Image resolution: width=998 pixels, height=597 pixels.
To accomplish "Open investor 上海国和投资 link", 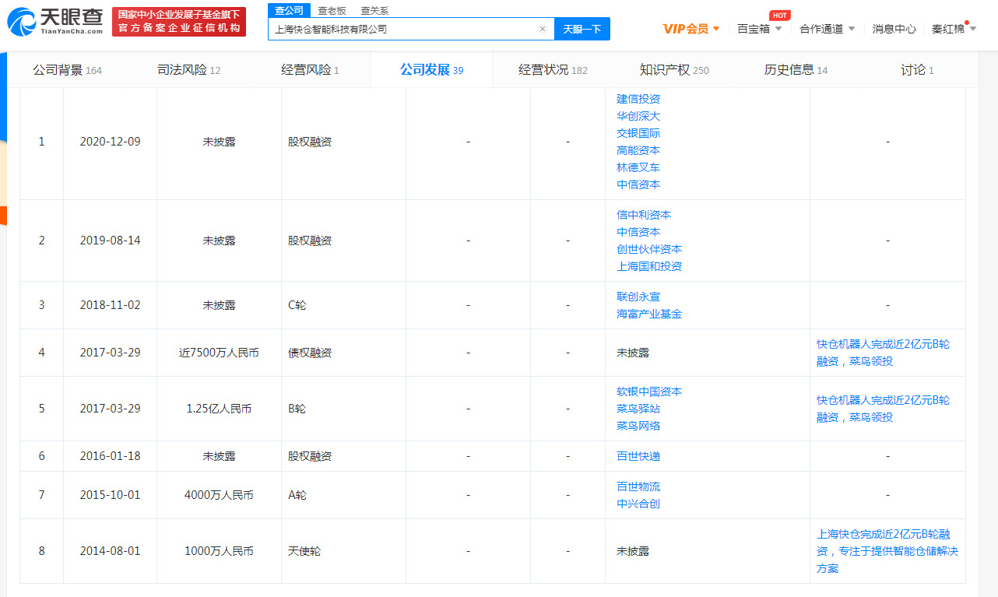I will click(649, 266).
